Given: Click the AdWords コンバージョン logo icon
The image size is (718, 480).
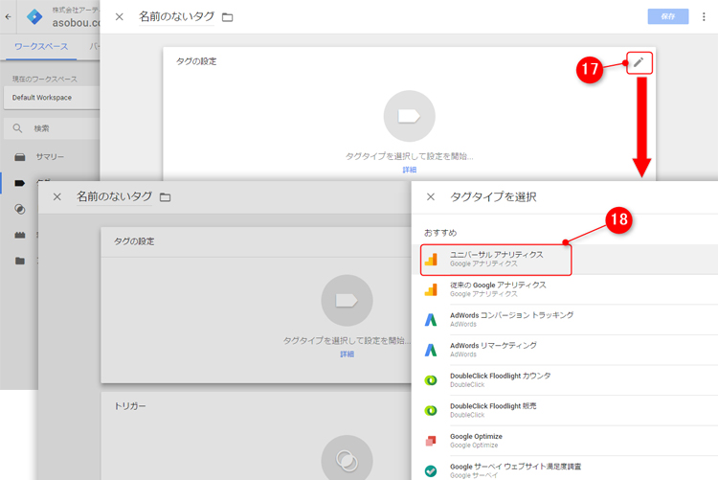Looking at the screenshot, I should [x=431, y=320].
